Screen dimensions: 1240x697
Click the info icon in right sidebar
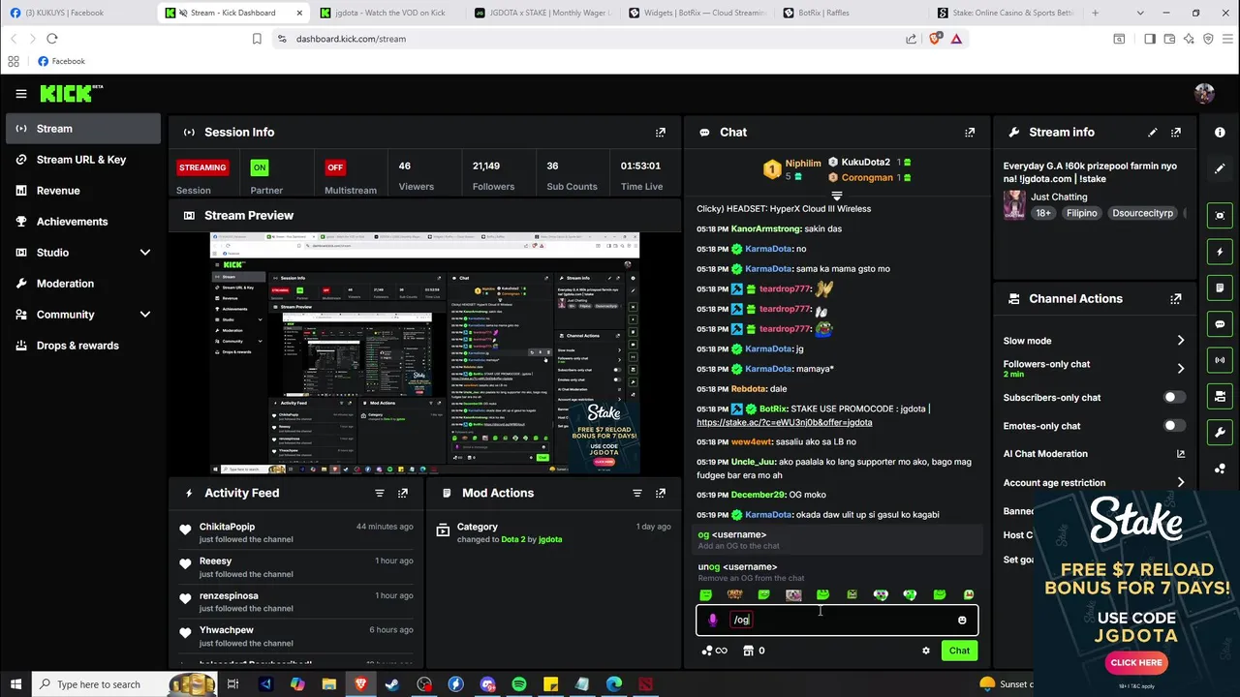pyautogui.click(x=1220, y=132)
